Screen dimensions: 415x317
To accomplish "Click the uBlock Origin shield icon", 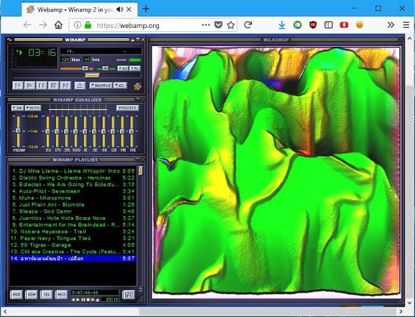I will pyautogui.click(x=313, y=25).
